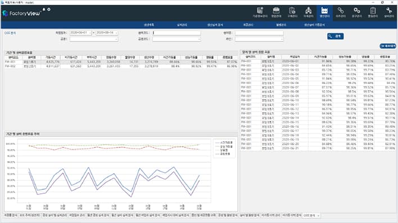398x223 pixels.
Task: Open settings gear beside the logo
Action: point(49,10)
